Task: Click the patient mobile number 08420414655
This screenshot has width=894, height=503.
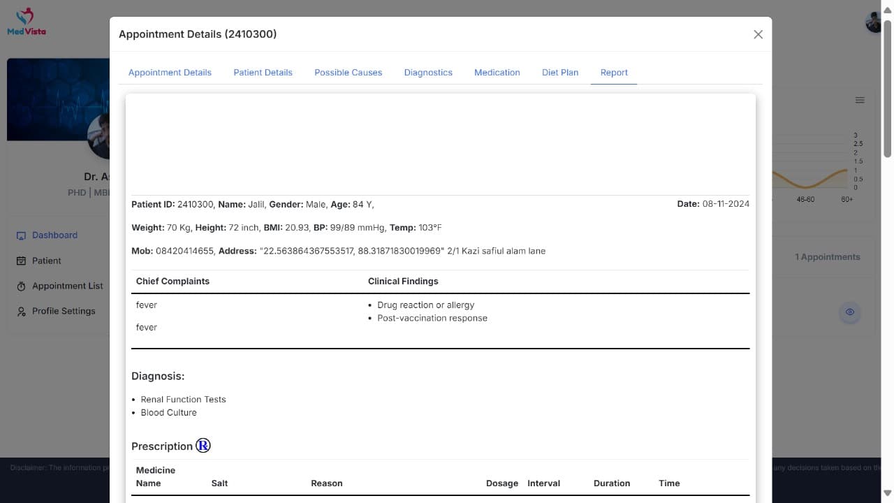Action: 184,251
